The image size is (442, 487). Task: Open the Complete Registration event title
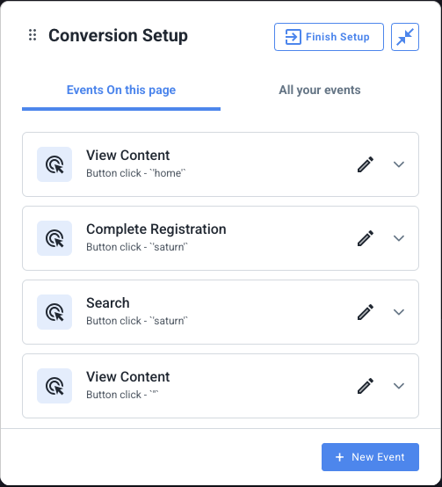coord(156,229)
